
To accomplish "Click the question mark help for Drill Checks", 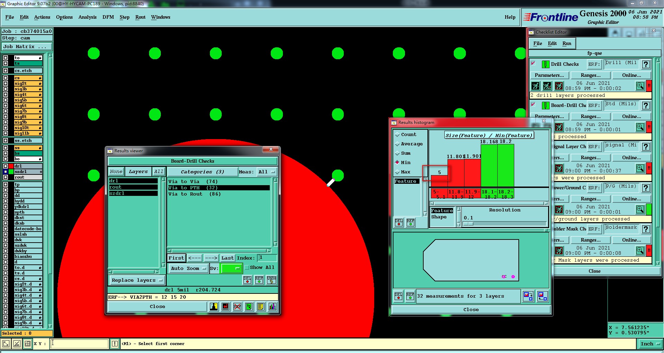I will pyautogui.click(x=646, y=64).
